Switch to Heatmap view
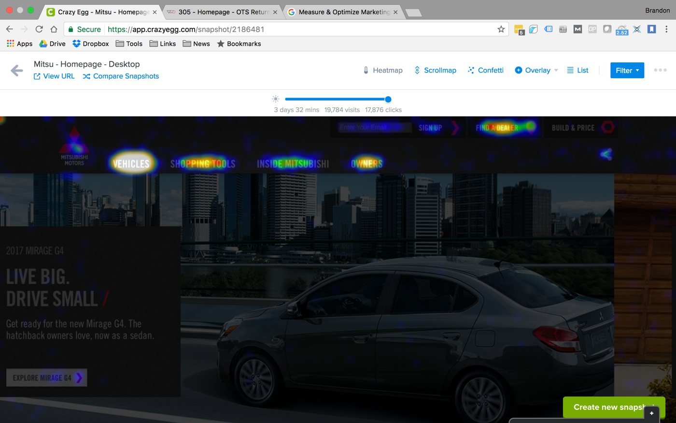Screen dimensions: 676x423 [382, 70]
